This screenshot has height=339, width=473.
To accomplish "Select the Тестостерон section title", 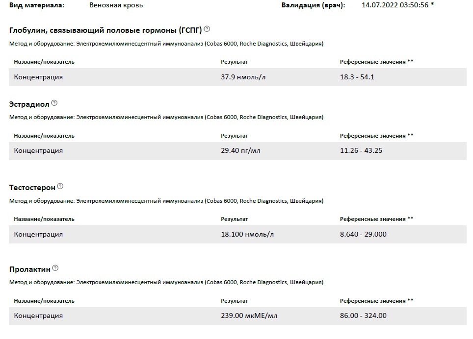I will tap(32, 187).
